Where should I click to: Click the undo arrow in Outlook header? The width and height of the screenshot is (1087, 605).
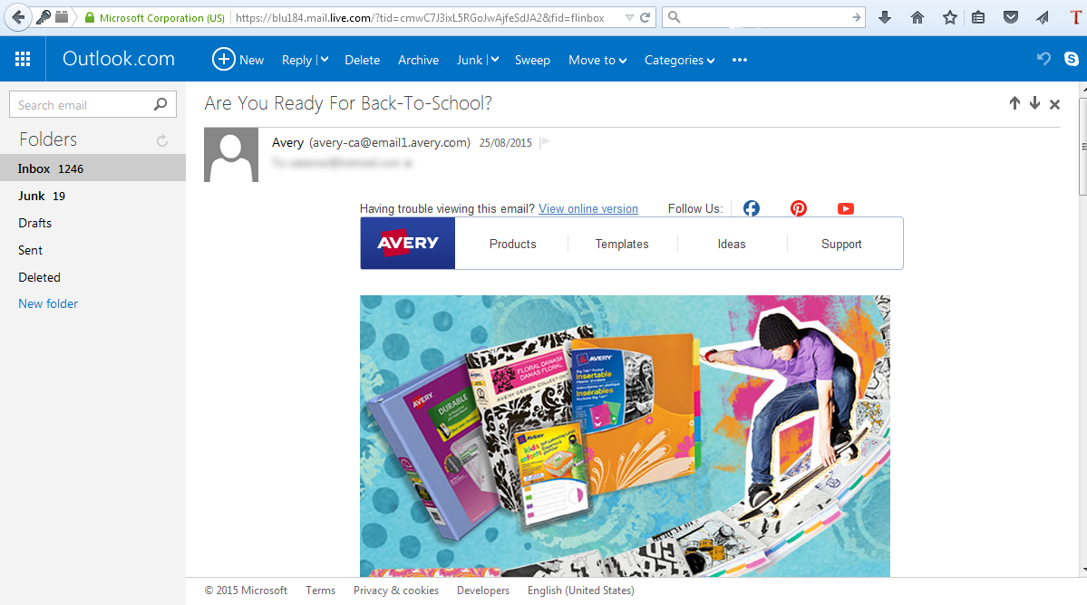[1043, 60]
